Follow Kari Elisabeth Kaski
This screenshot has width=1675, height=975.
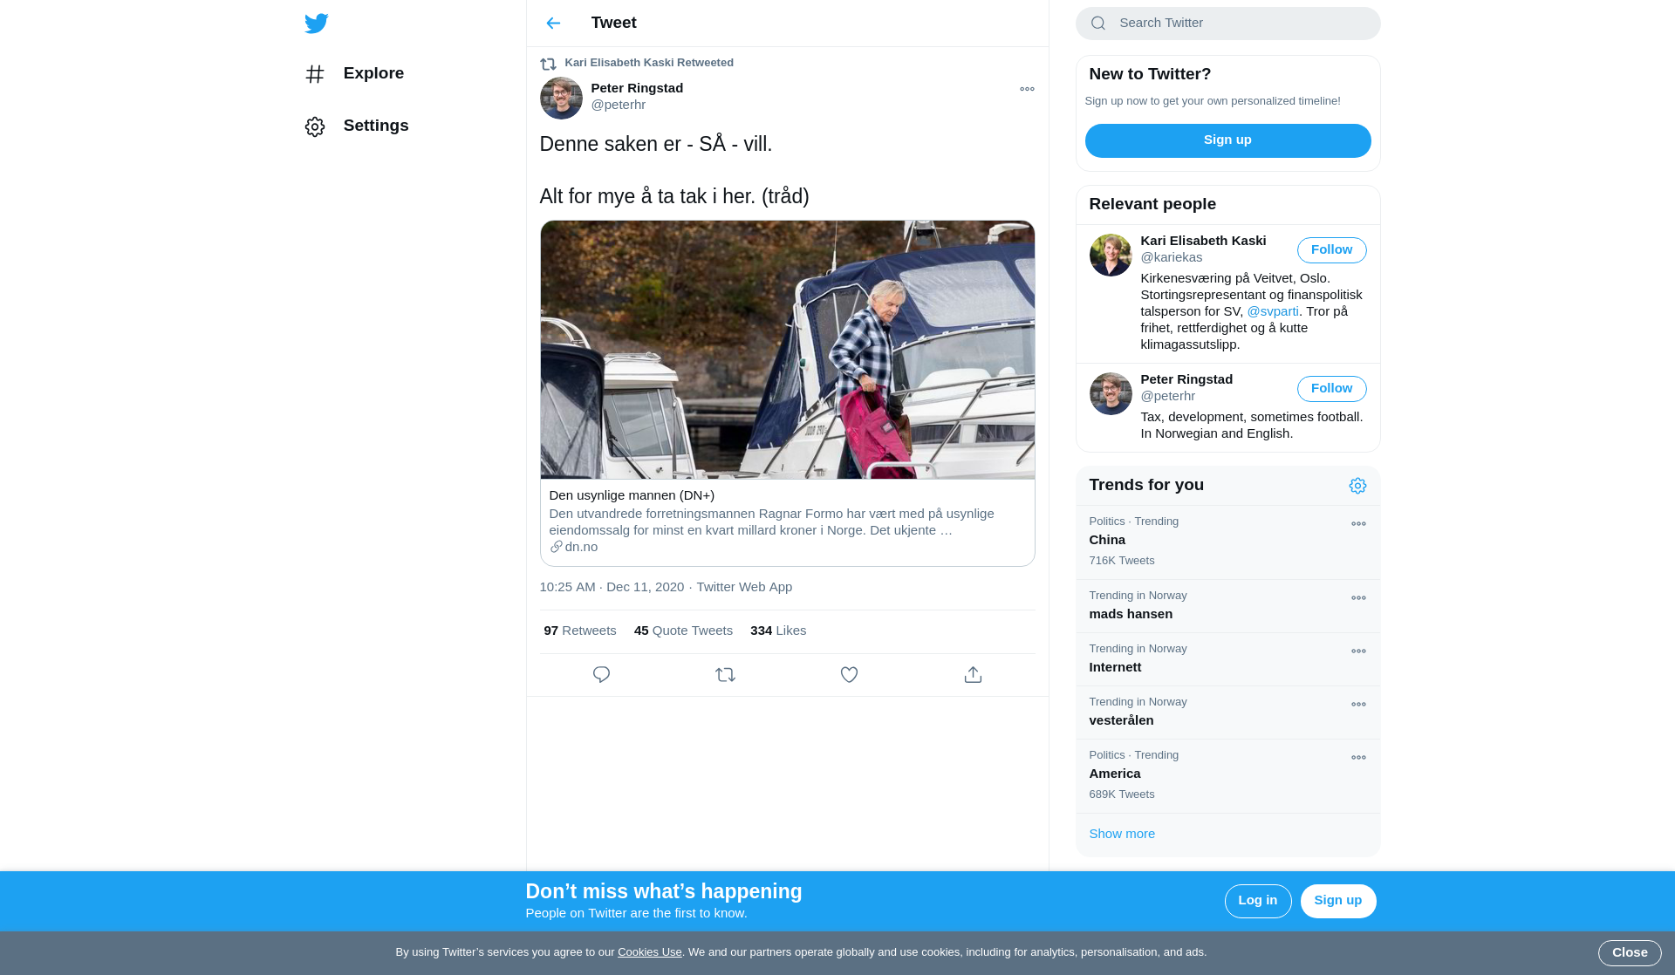1331,250
